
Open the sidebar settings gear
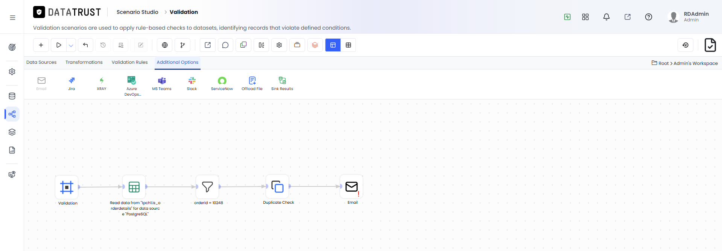[12, 72]
